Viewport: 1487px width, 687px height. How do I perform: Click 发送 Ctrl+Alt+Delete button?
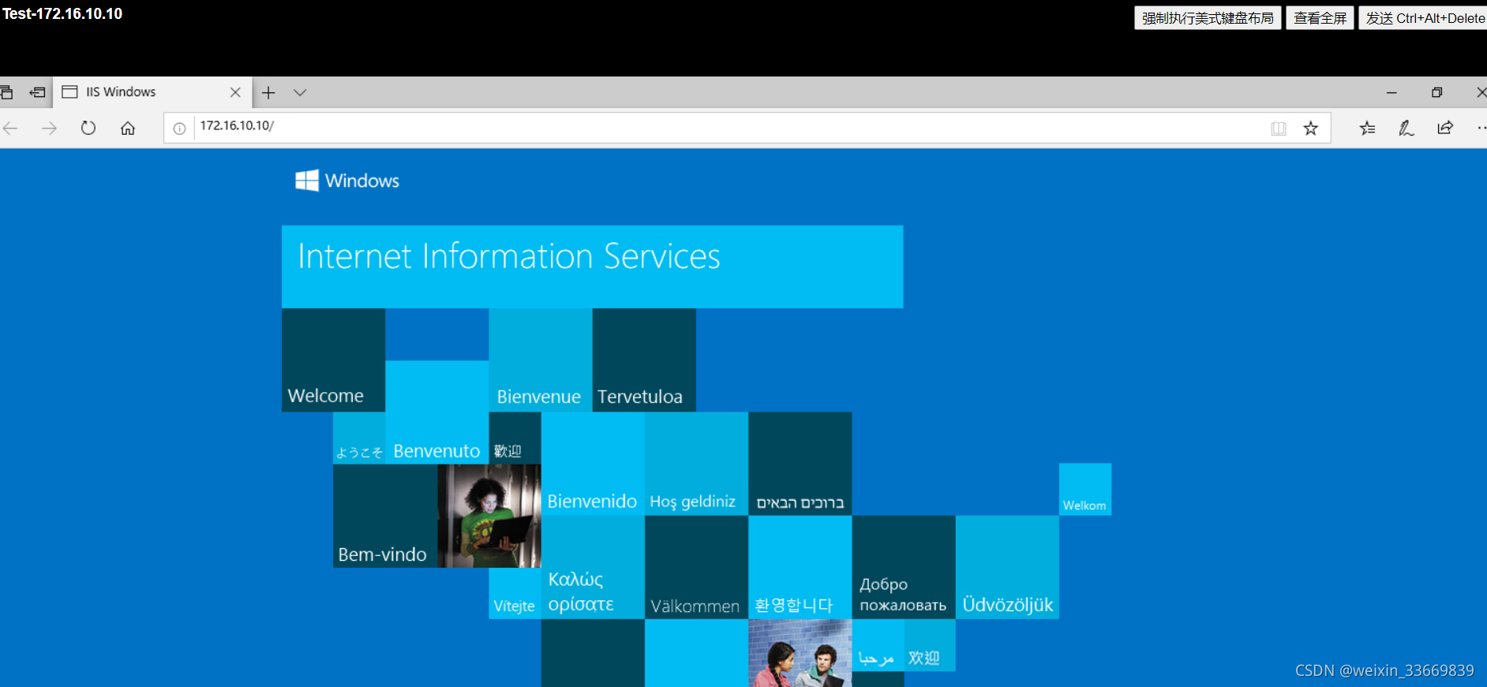click(x=1424, y=18)
